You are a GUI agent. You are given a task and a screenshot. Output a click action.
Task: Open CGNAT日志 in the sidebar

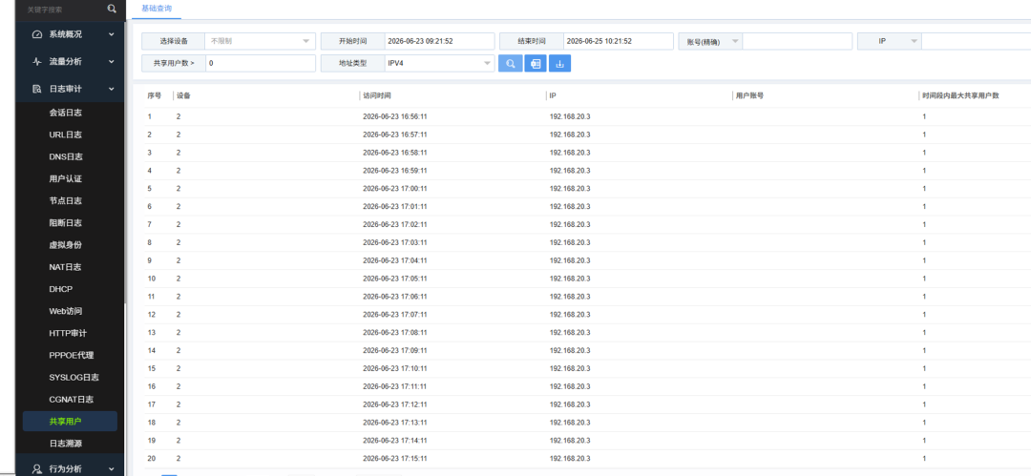tap(71, 399)
